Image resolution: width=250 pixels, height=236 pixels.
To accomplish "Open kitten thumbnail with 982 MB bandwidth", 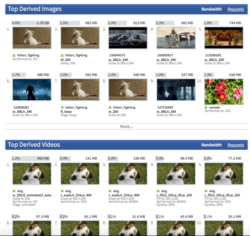I will [80, 38].
